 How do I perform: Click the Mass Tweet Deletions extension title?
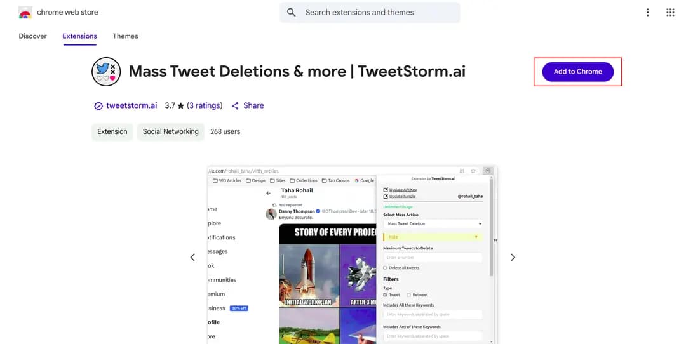coord(297,72)
